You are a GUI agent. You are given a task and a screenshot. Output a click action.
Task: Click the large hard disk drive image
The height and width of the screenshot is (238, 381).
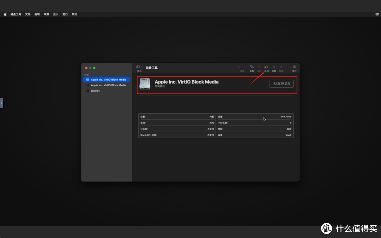tap(145, 84)
